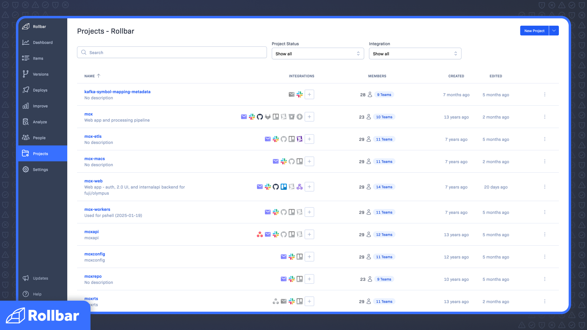Open the Integration filter dropdown
587x330 pixels.
(x=415, y=53)
